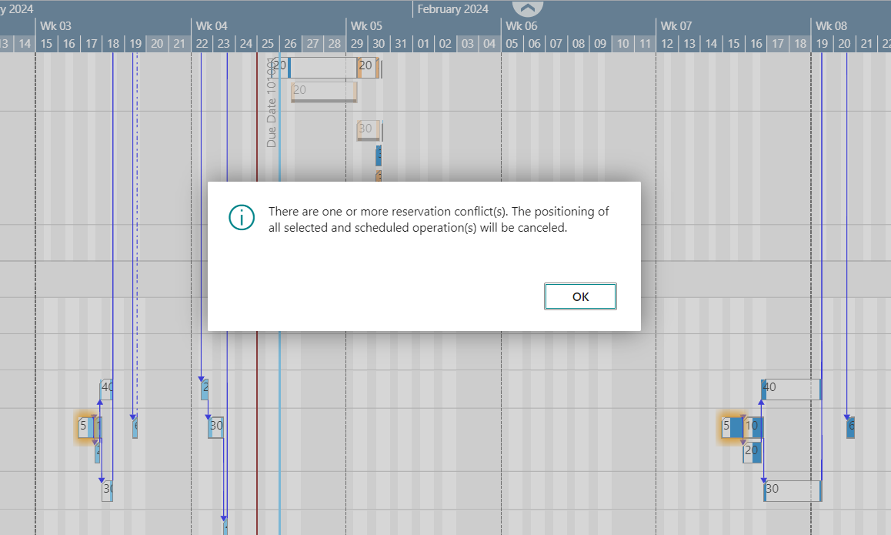Click the Wk 07 week header

tap(676, 25)
